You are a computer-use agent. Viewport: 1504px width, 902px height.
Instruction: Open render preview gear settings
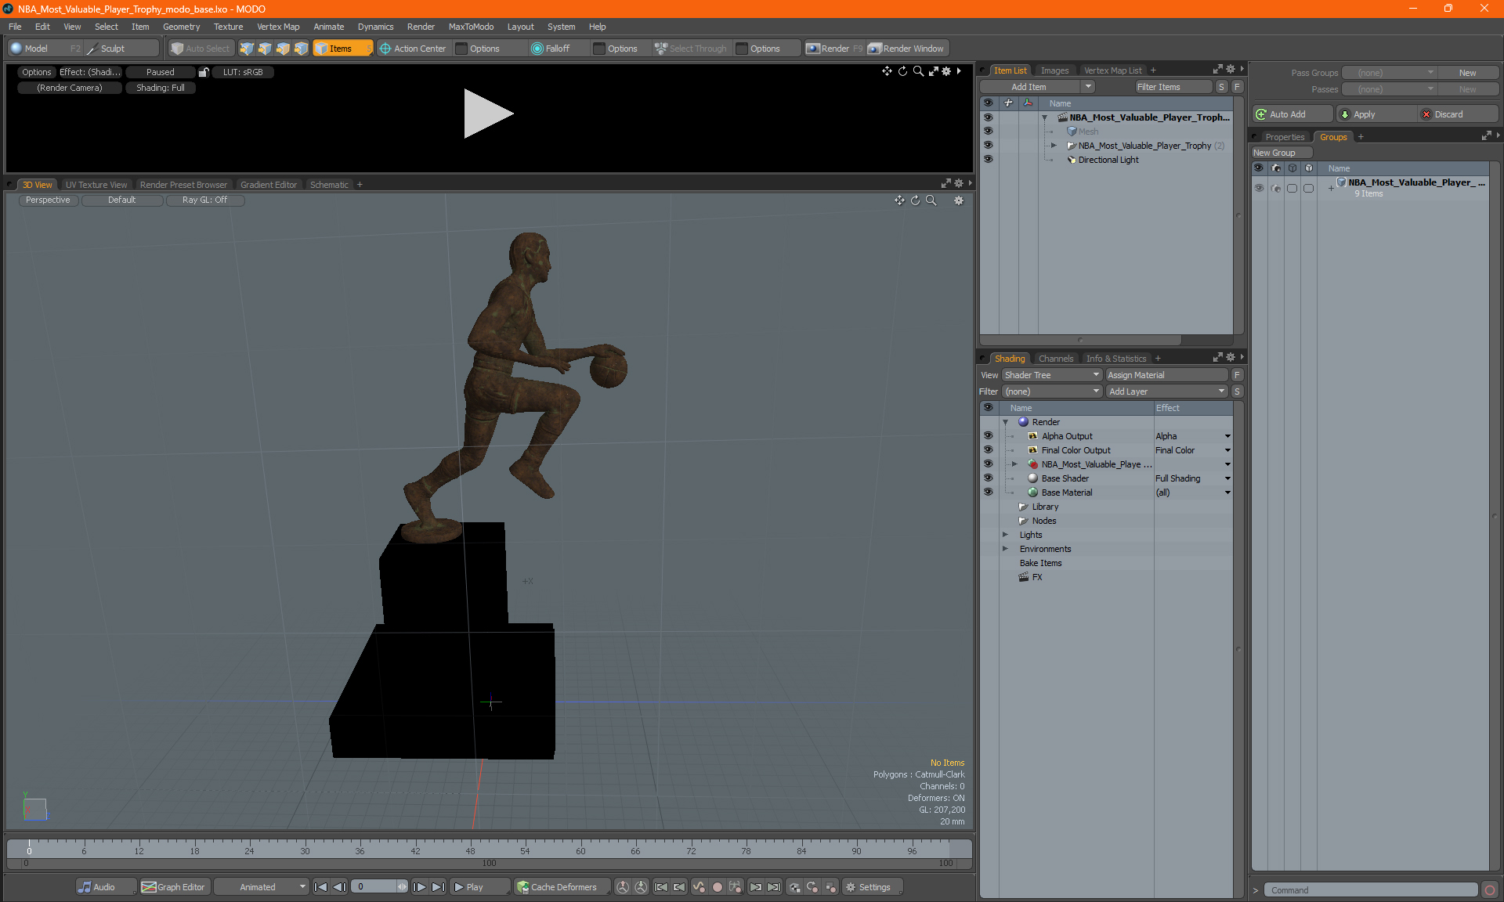pyautogui.click(x=946, y=71)
